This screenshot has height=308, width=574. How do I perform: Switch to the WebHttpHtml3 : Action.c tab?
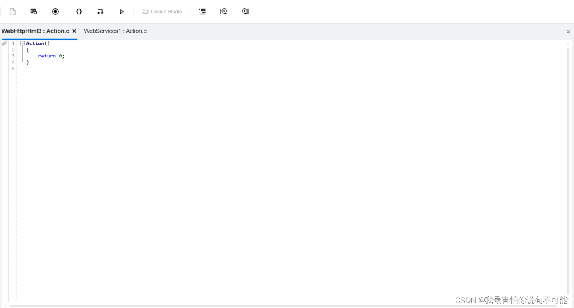[x=36, y=31]
